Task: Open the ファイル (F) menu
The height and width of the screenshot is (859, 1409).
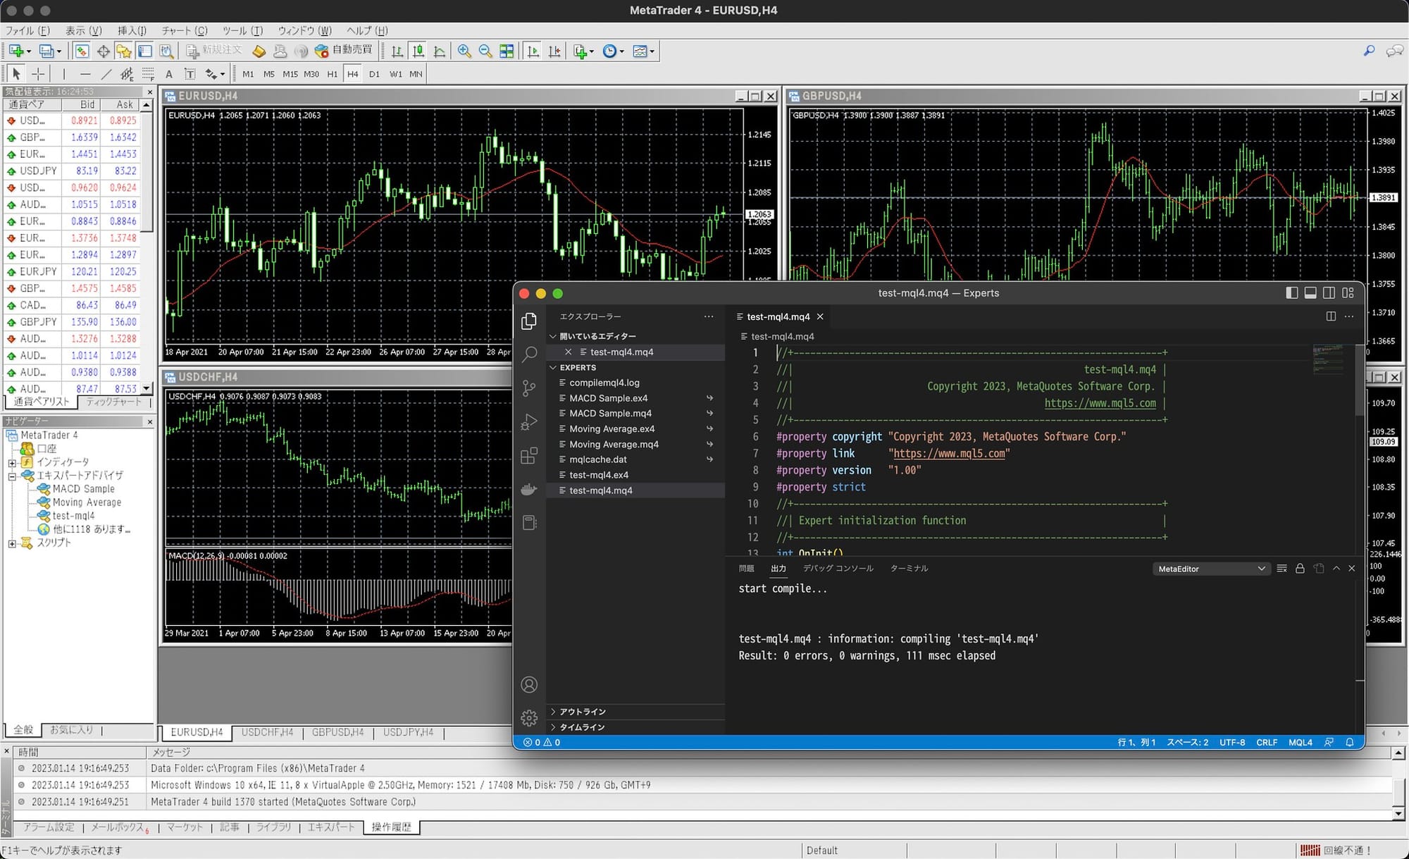Action: [x=28, y=30]
